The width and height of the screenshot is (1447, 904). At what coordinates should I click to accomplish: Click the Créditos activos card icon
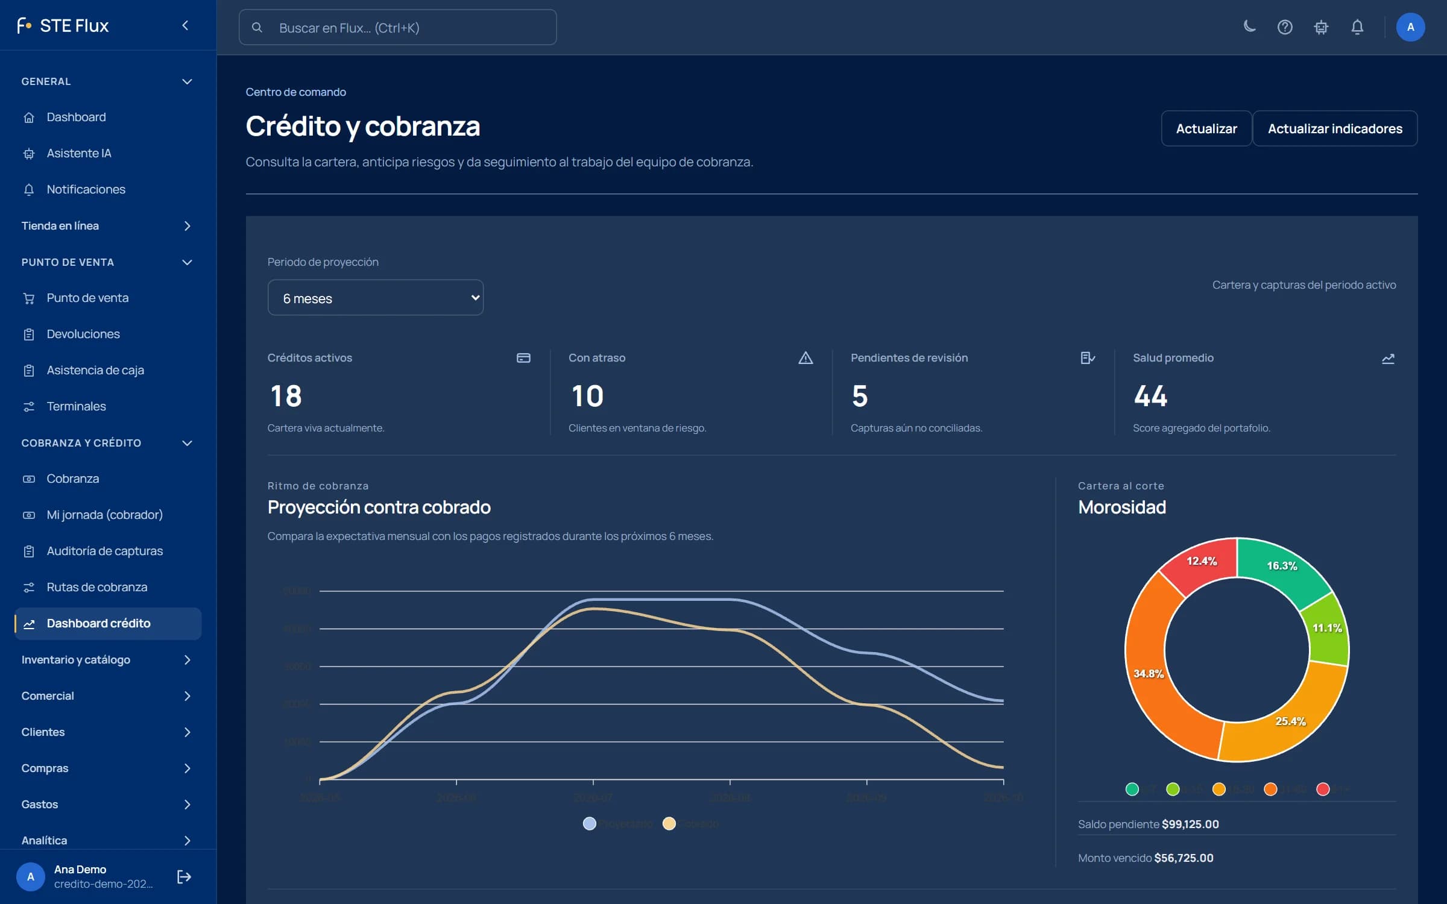pos(523,358)
